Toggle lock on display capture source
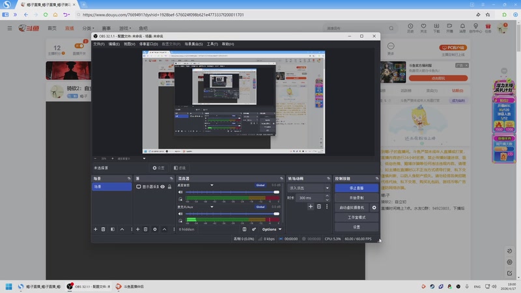This screenshot has width=521, height=293. (x=169, y=187)
